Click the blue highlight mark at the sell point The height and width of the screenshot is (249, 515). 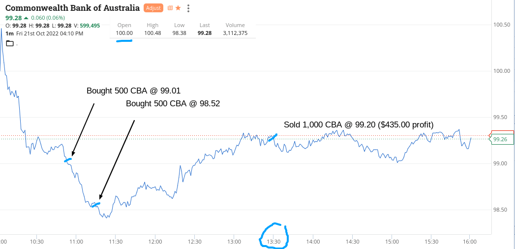click(273, 138)
